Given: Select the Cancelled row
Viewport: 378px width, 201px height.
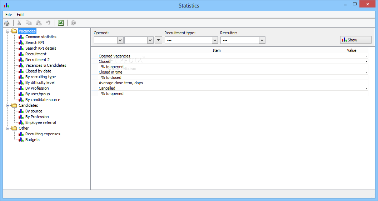Looking at the screenshot, I should [x=230, y=88].
